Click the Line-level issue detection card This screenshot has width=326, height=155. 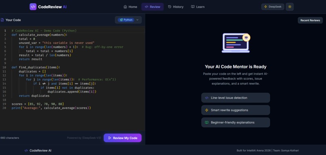pyautogui.click(x=235, y=98)
